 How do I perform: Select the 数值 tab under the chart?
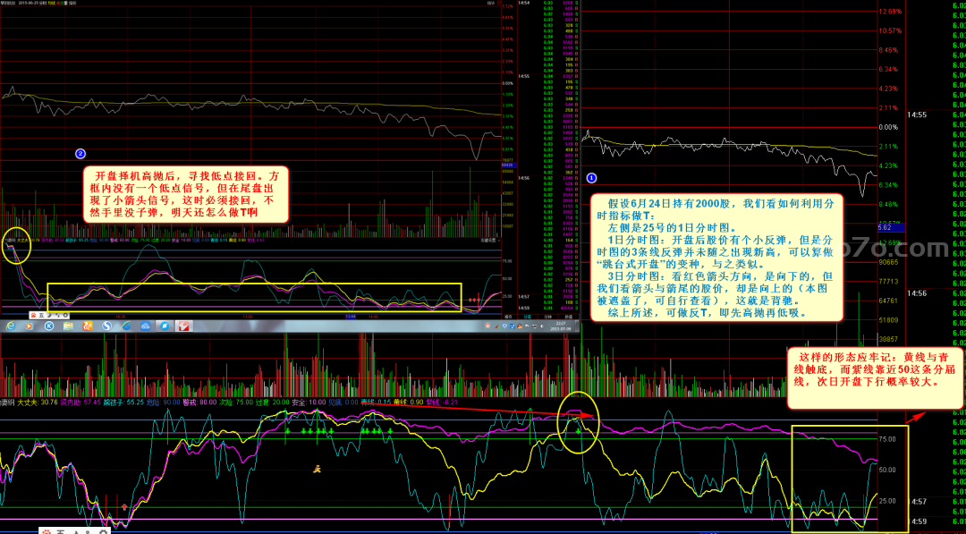pos(569,317)
